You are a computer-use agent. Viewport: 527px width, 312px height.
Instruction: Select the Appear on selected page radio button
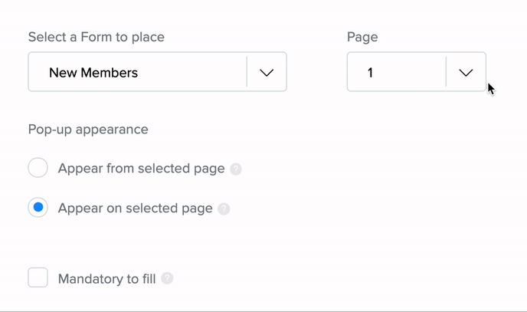point(38,208)
